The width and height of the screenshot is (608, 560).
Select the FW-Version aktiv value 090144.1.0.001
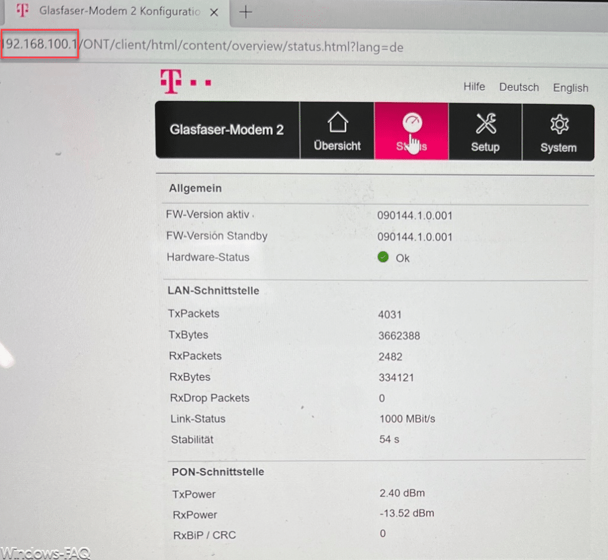415,216
